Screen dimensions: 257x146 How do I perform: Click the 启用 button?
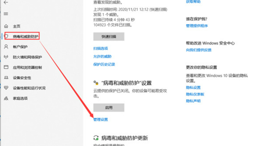[109, 108]
